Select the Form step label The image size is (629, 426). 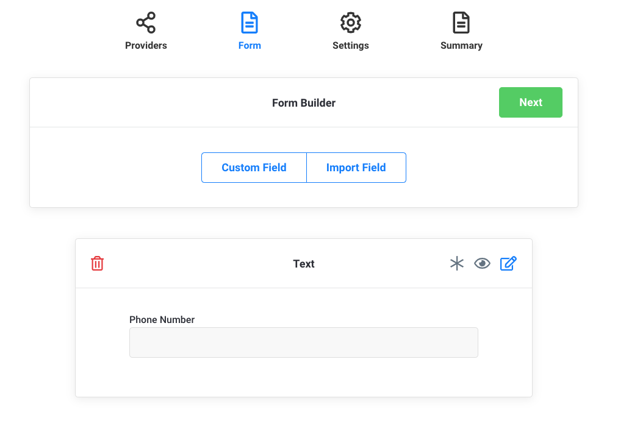tap(250, 46)
